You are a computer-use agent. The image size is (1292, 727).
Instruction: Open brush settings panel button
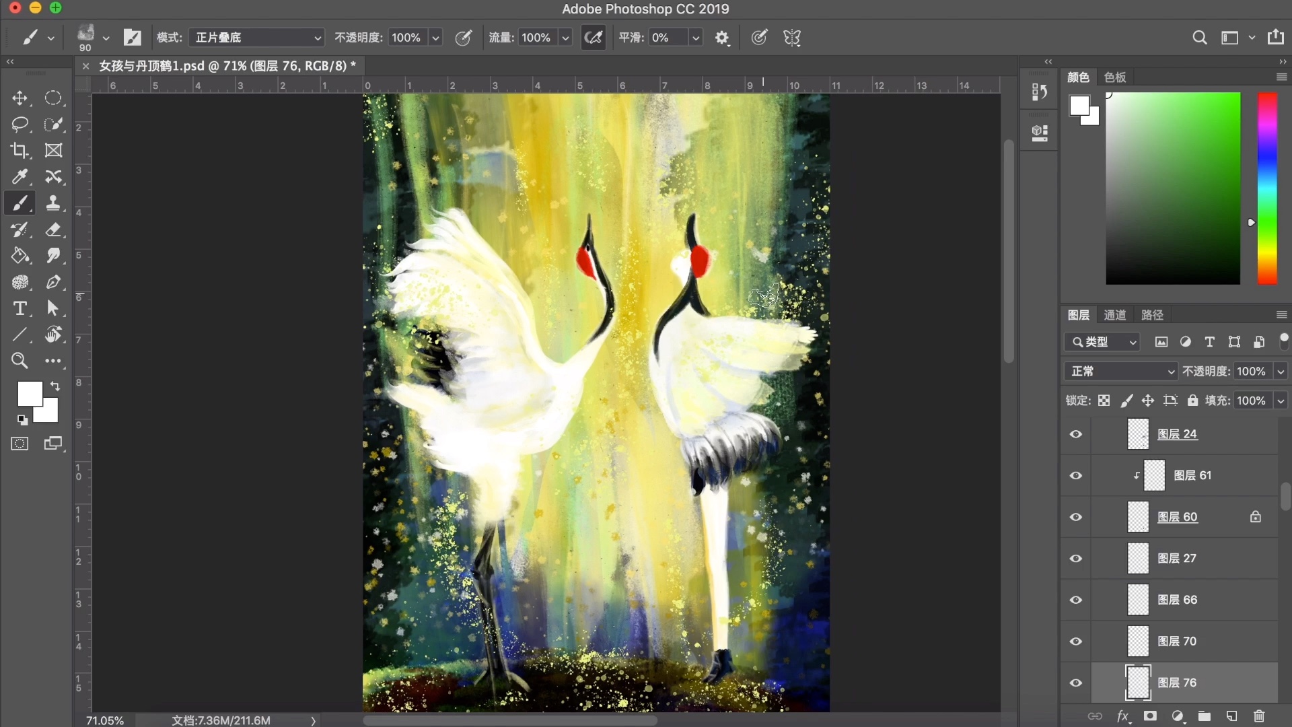(133, 38)
